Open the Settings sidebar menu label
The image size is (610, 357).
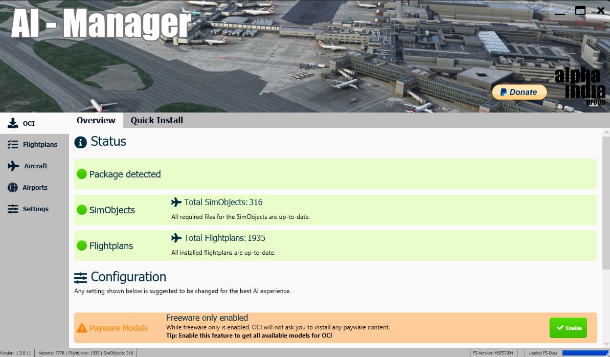coord(35,209)
